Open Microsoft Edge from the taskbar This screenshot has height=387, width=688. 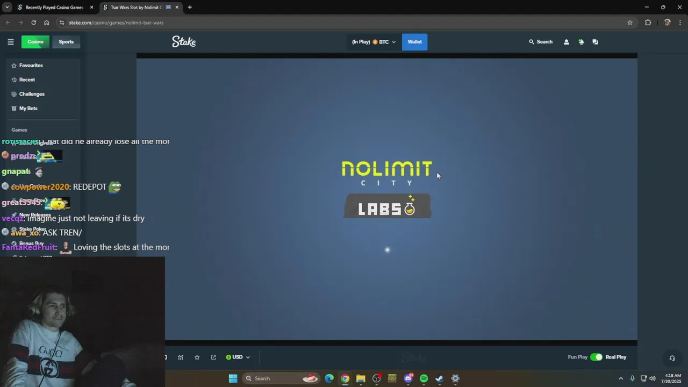pos(329,378)
